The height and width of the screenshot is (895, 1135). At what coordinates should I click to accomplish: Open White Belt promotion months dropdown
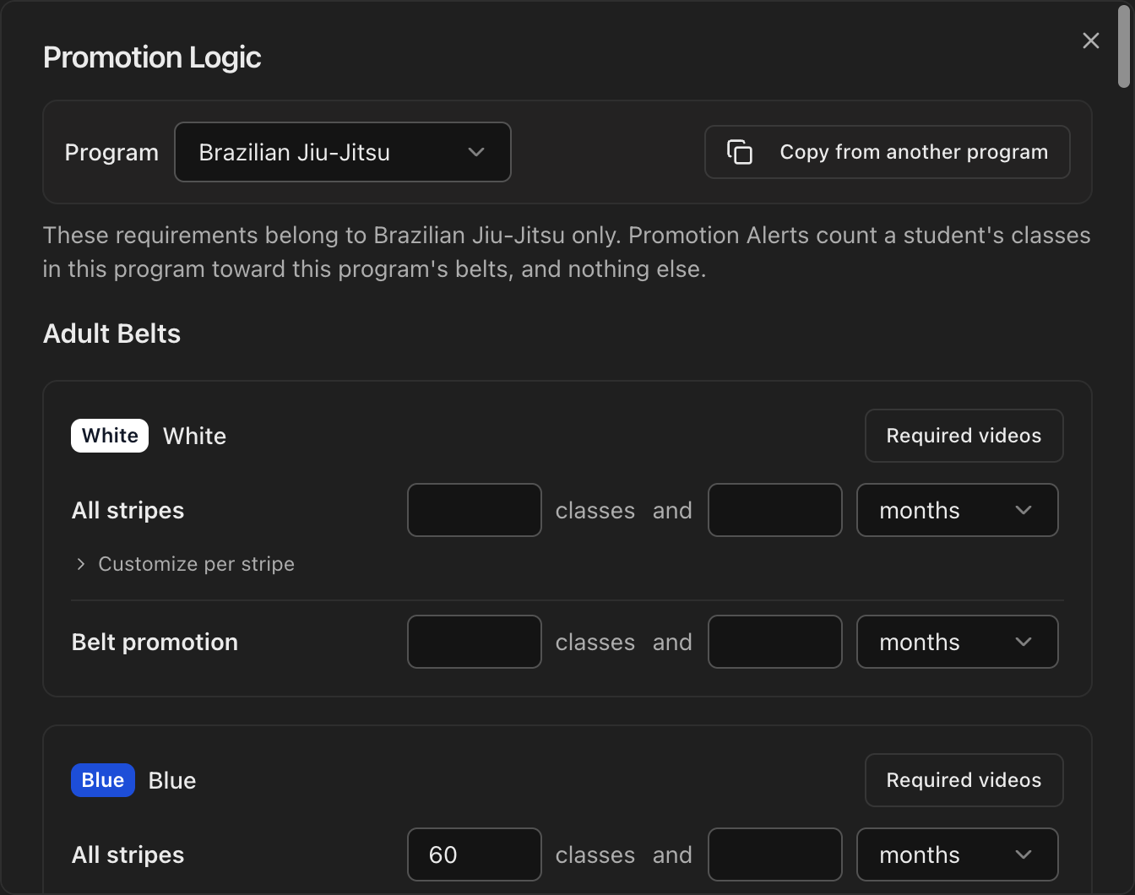click(958, 642)
